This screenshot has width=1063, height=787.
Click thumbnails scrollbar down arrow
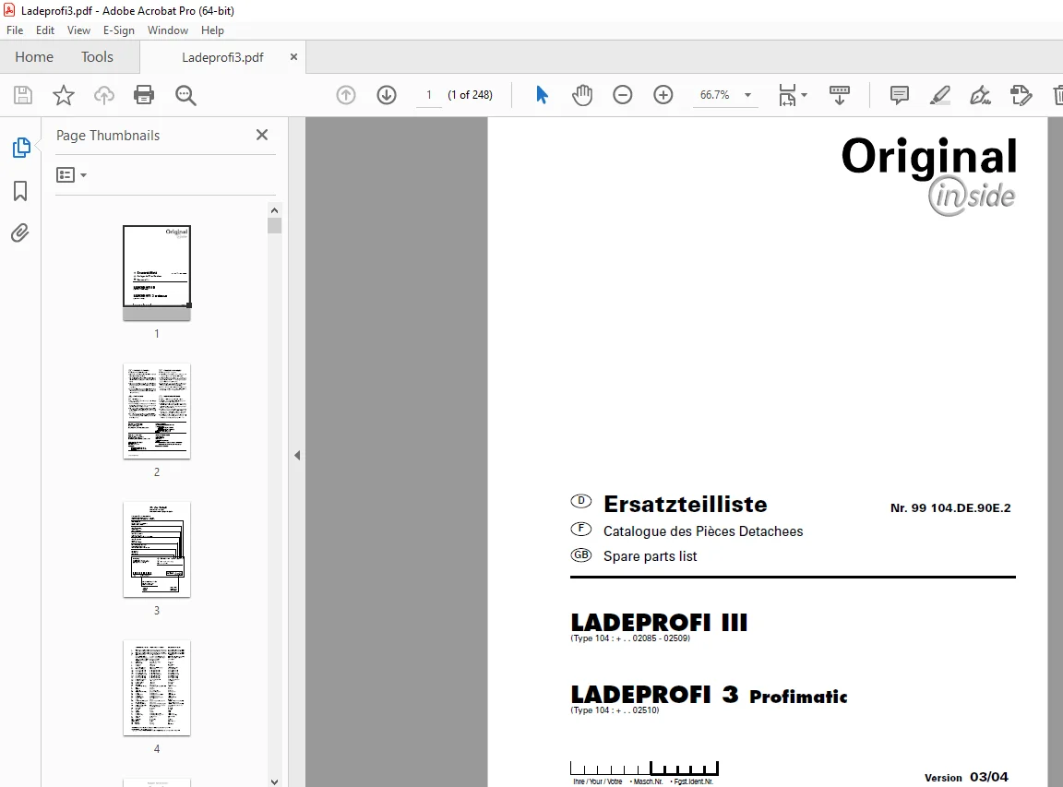(274, 781)
